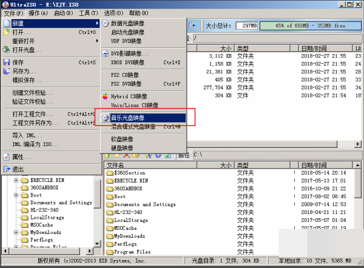Click toolbar icon left of 大小总计

pyautogui.click(x=192, y=25)
